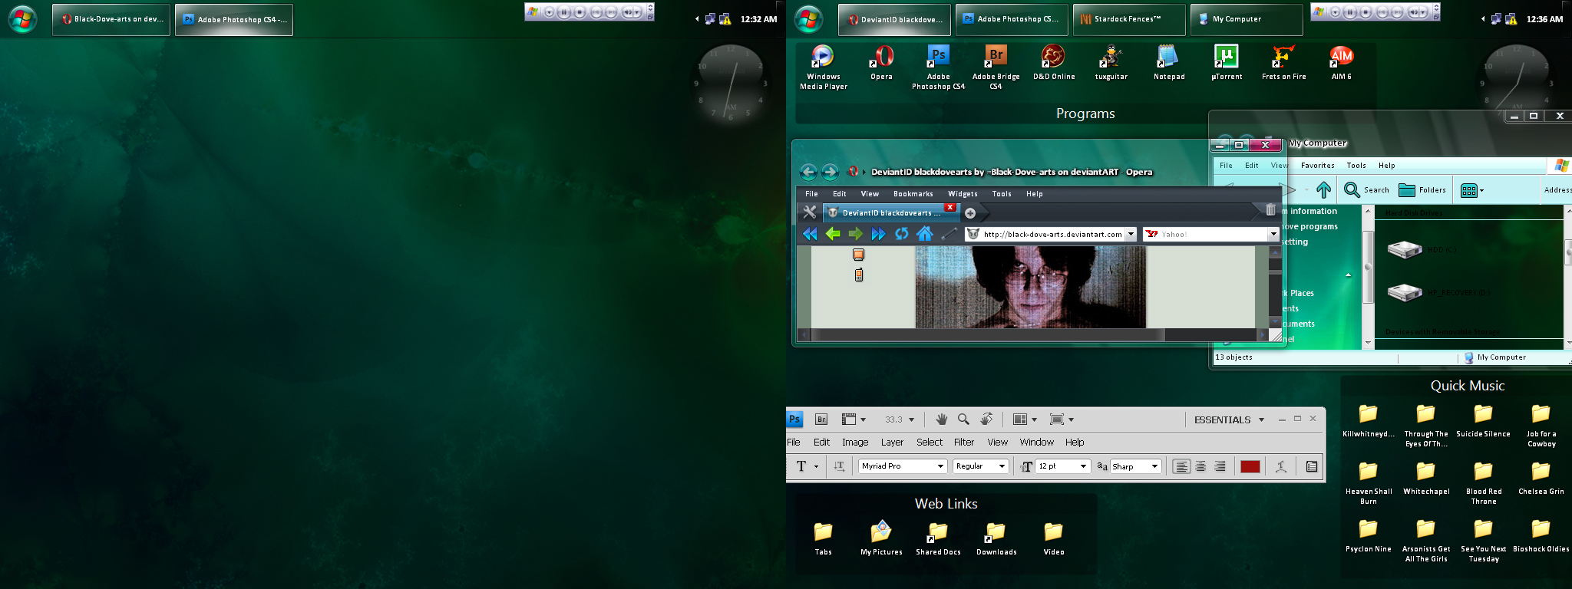Open the Type tool preset picker arrow

pos(816,466)
